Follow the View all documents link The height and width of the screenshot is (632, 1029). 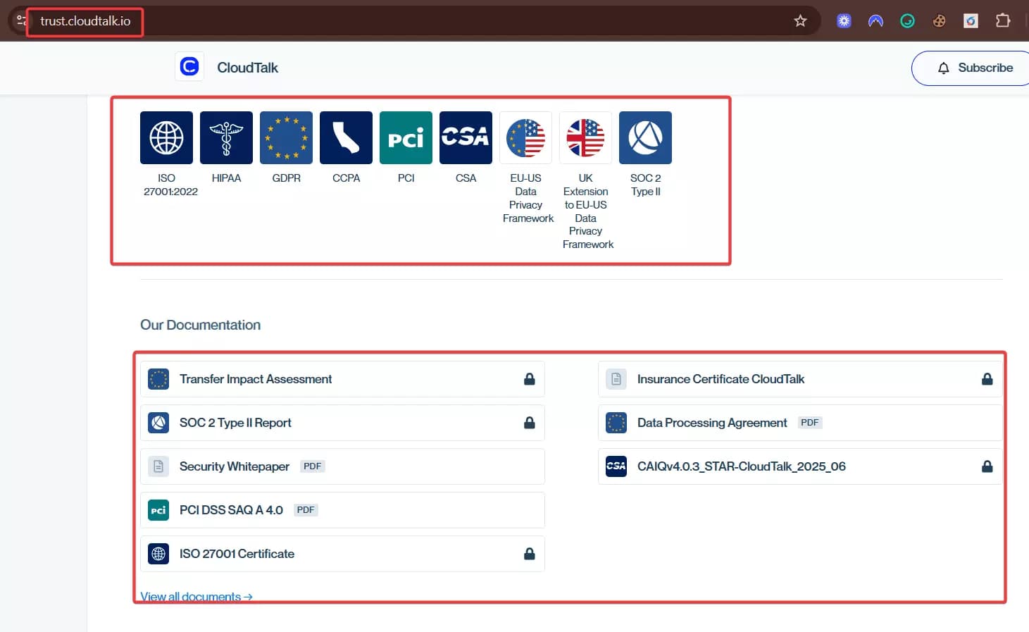coord(196,596)
